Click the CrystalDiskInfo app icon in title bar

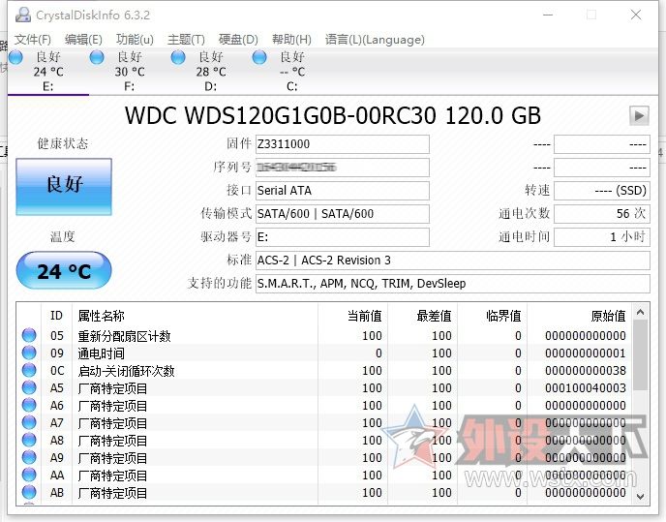point(23,15)
